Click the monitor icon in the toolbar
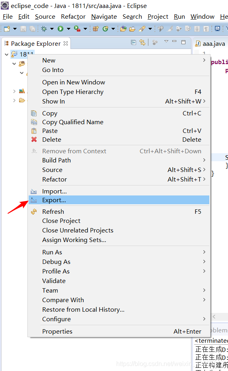The width and height of the screenshot is (228, 371). [217, 29]
